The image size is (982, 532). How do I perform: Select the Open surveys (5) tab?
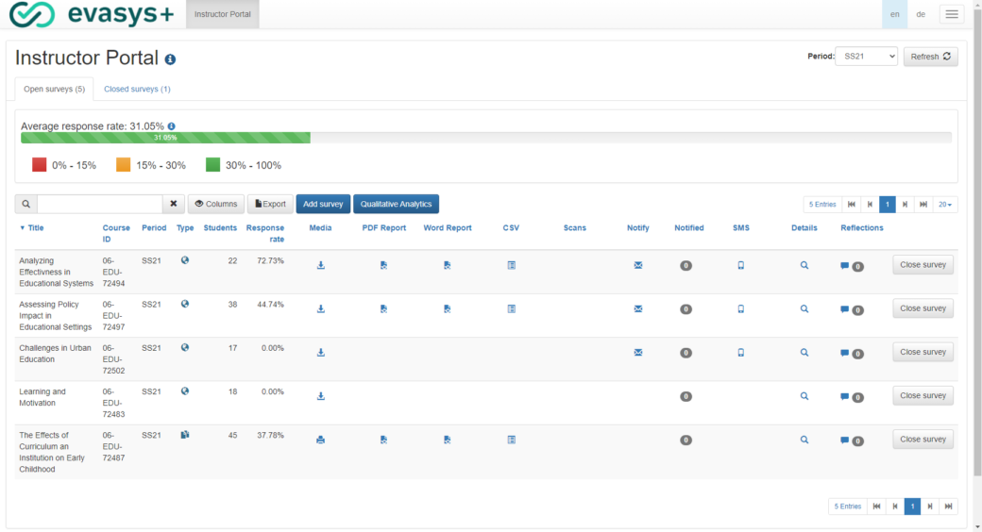[x=54, y=89]
